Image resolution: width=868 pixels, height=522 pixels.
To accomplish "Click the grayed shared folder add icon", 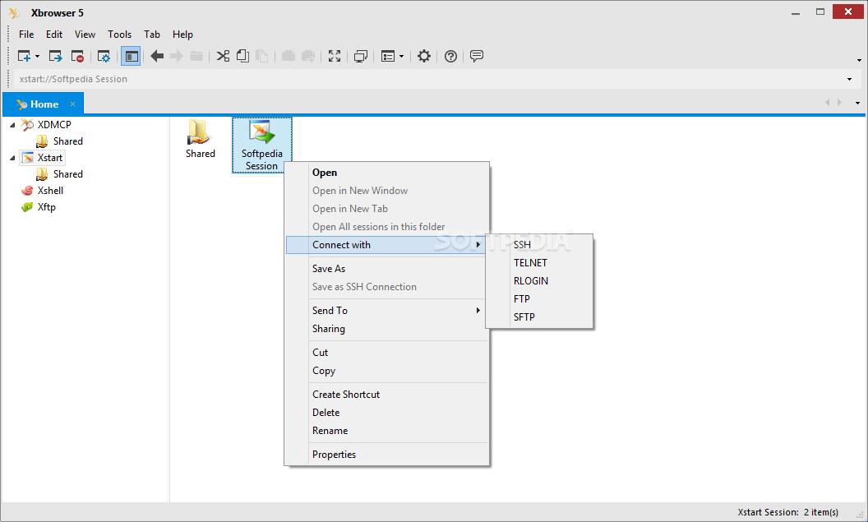I will click(308, 56).
